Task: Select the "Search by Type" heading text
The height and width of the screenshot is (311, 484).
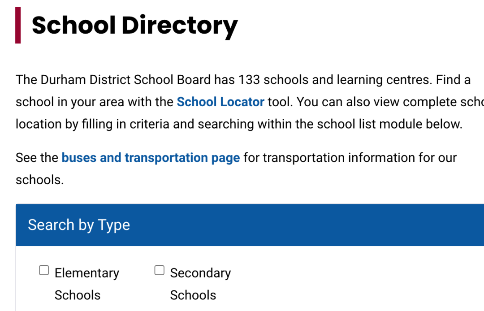Action: coord(79,225)
